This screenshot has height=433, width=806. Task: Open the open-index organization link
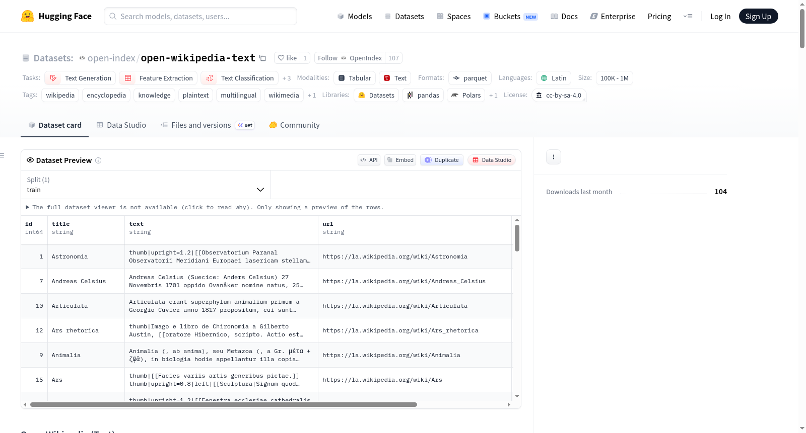coord(111,58)
